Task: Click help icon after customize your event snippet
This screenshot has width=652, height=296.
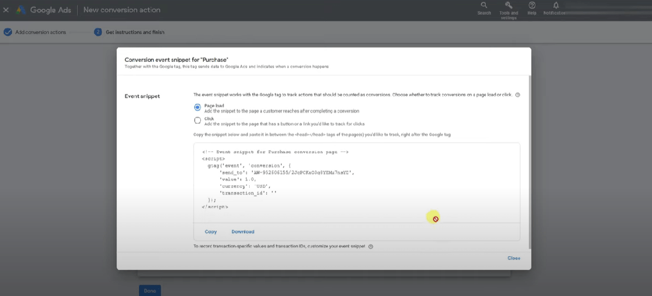Action: (x=371, y=247)
